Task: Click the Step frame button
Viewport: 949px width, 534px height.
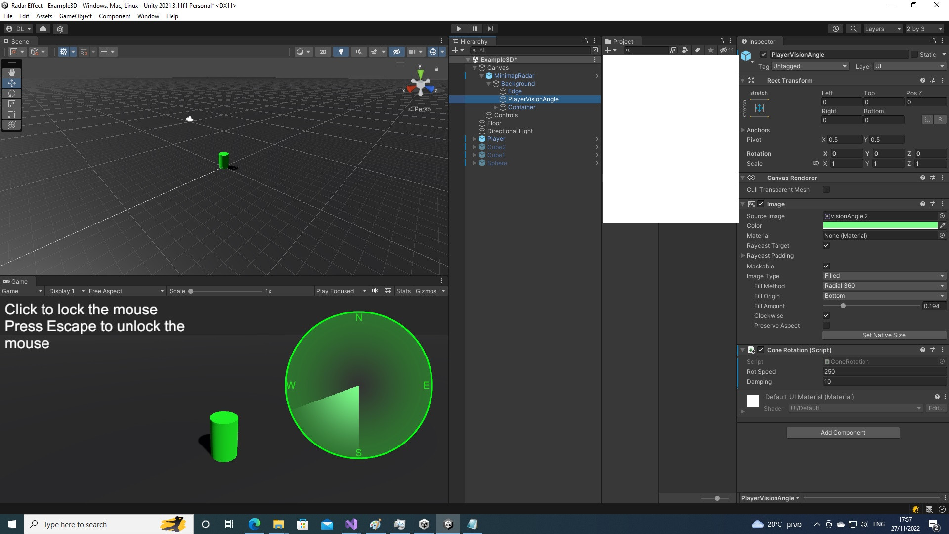Action: [490, 29]
